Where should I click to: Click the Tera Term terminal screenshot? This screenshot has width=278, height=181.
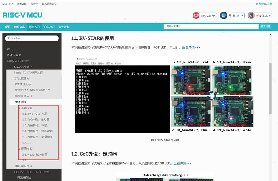123,95
